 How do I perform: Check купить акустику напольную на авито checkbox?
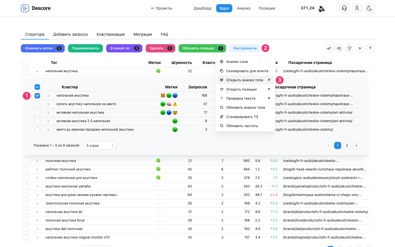37,104
